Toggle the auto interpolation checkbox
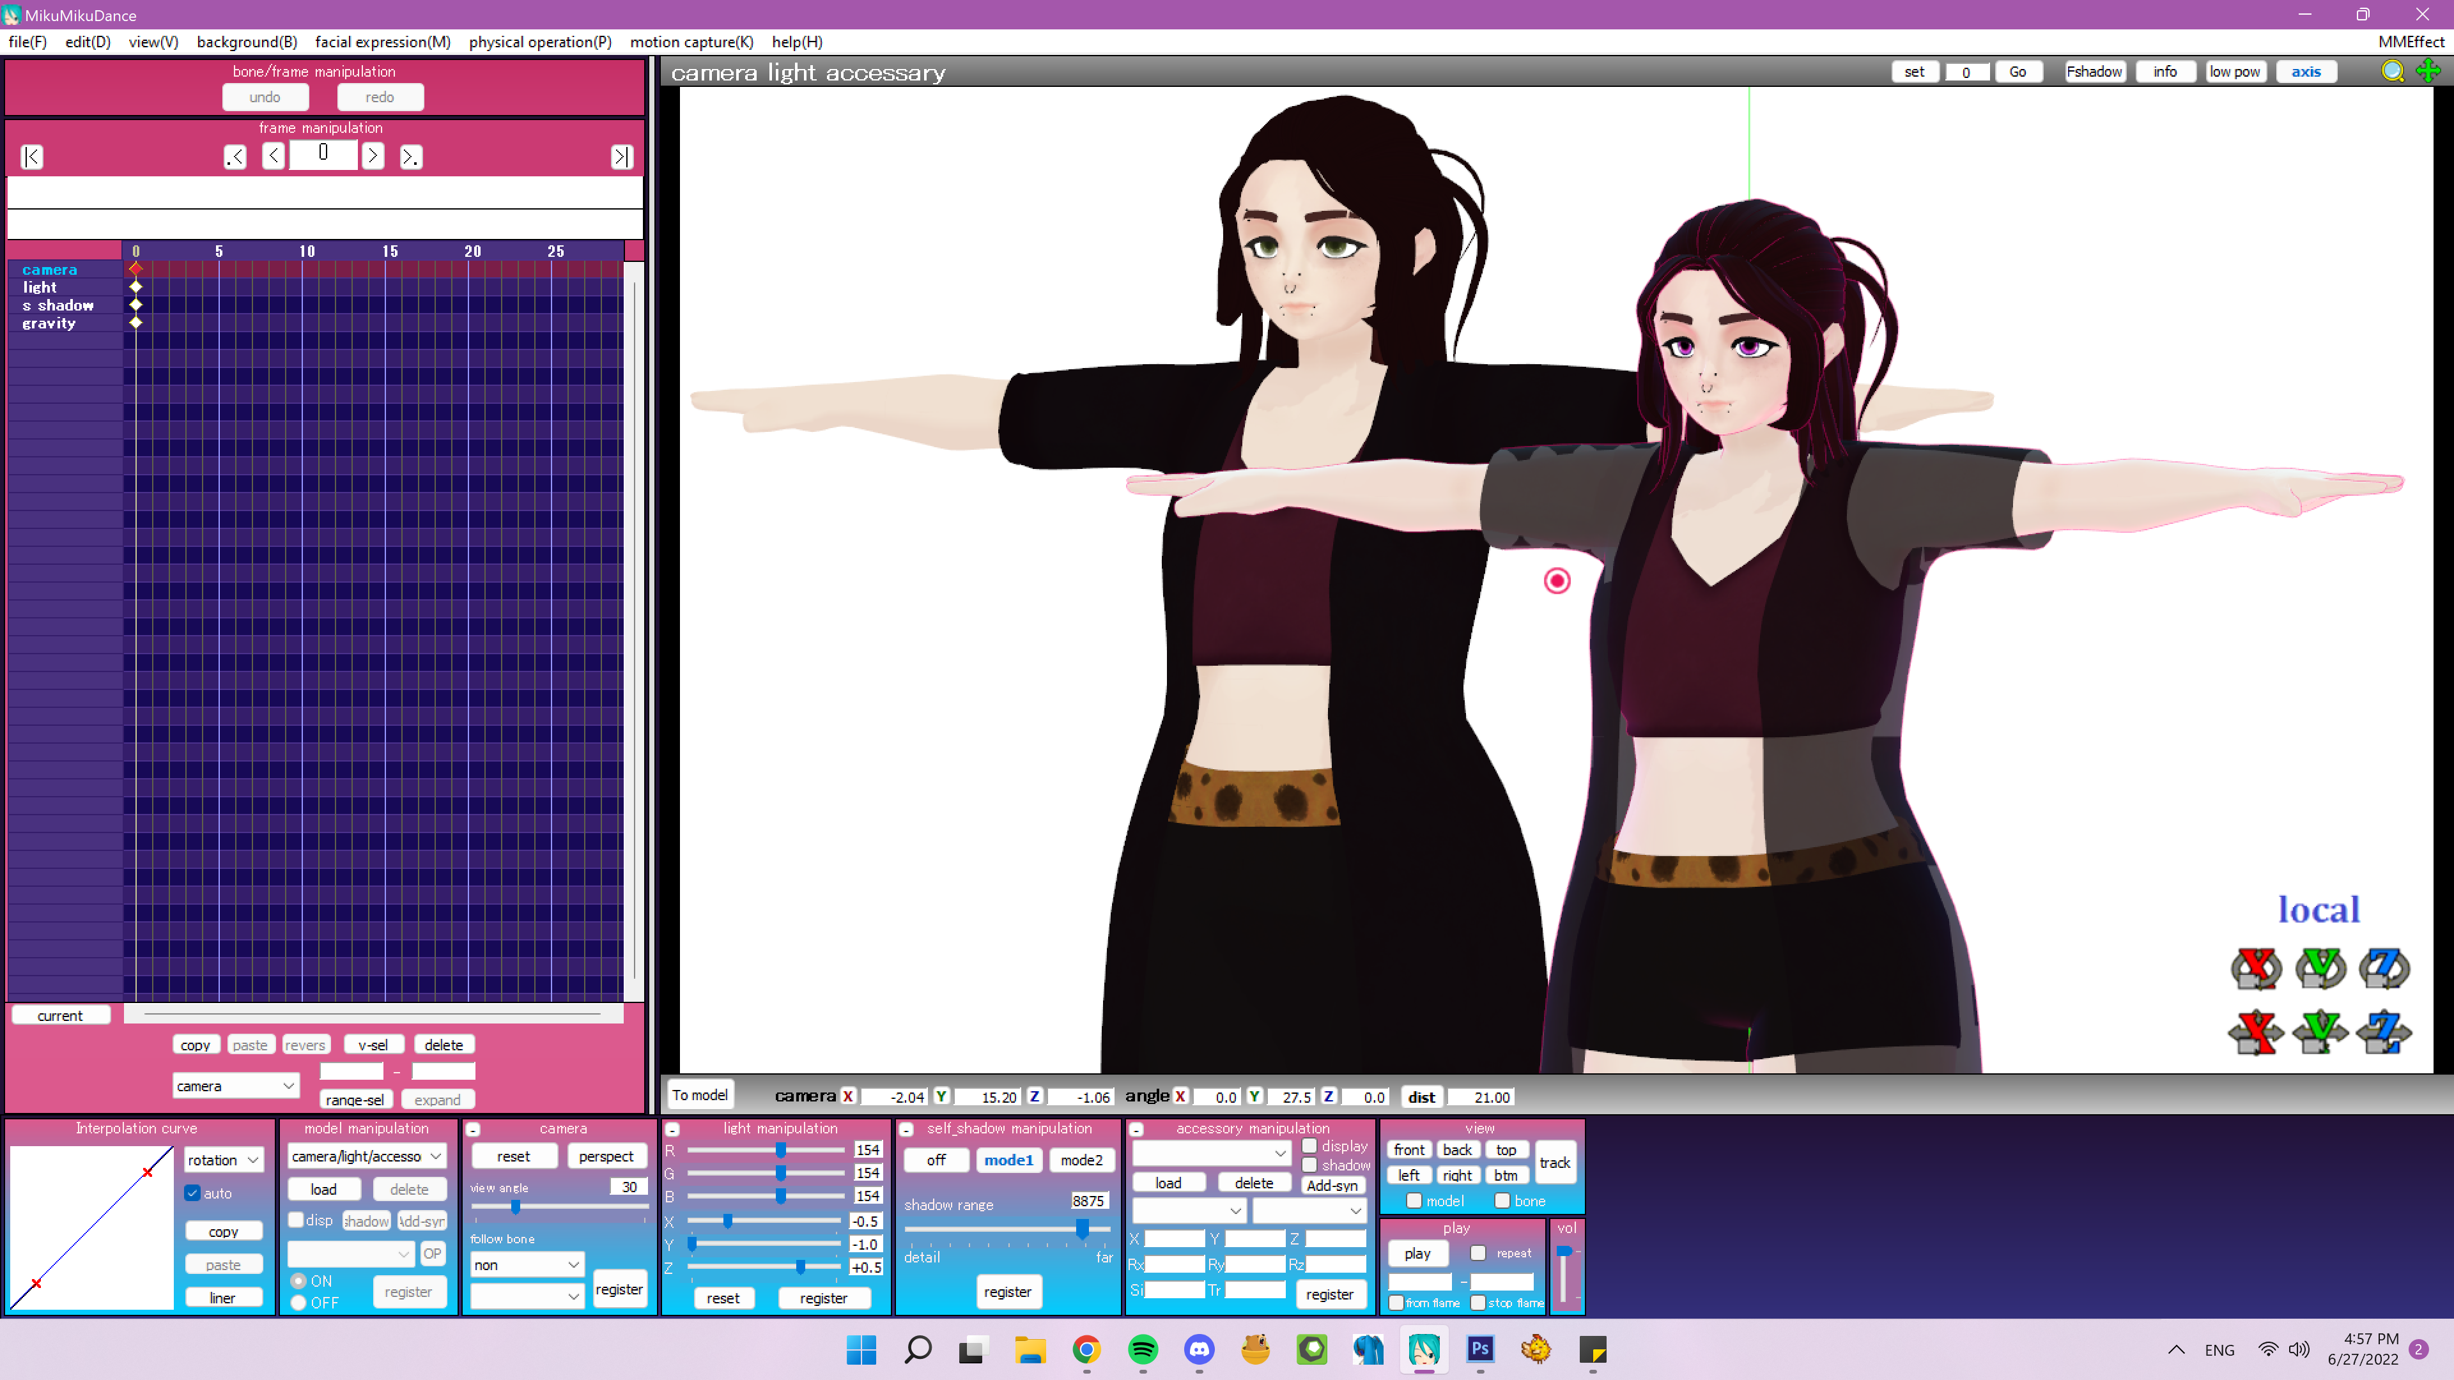The height and width of the screenshot is (1380, 2454). point(192,1193)
